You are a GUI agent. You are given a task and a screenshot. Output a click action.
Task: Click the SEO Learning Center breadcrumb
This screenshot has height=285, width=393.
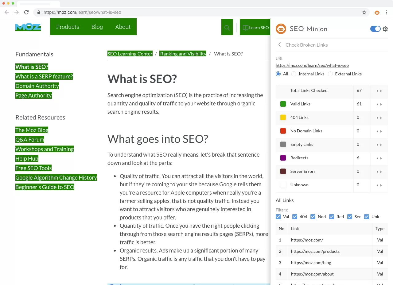[x=130, y=54]
